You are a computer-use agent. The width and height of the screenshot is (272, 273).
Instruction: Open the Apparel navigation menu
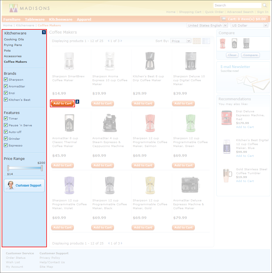84,19
